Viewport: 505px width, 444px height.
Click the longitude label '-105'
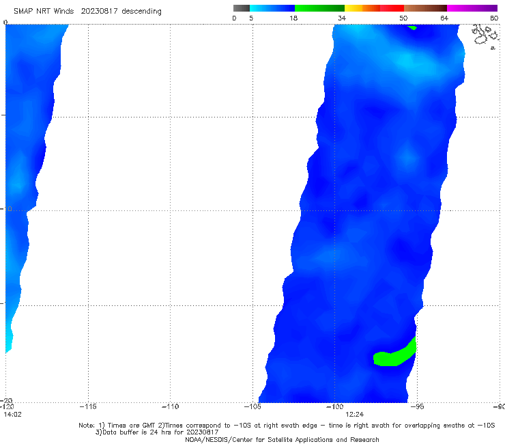252,406
